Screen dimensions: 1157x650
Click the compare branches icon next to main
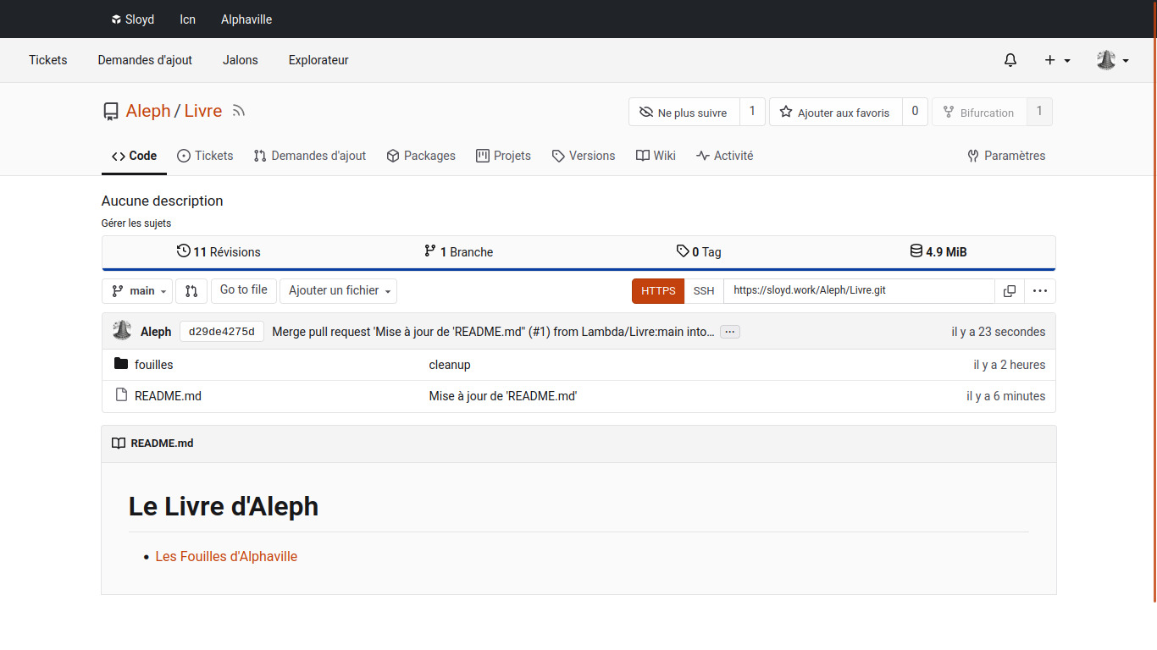tap(191, 291)
